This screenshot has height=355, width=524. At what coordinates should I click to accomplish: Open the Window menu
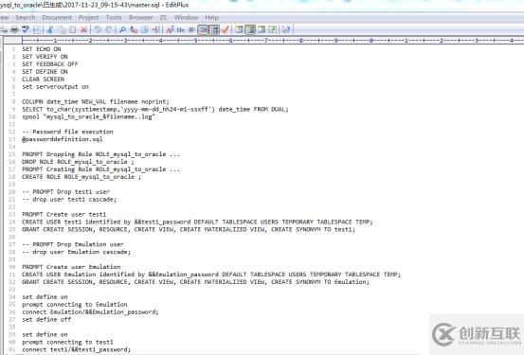pos(186,17)
